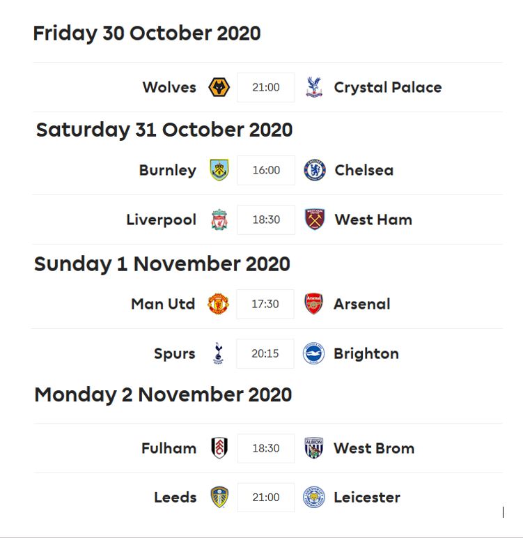Click the Crystal Palace eagle crest

coord(314,87)
